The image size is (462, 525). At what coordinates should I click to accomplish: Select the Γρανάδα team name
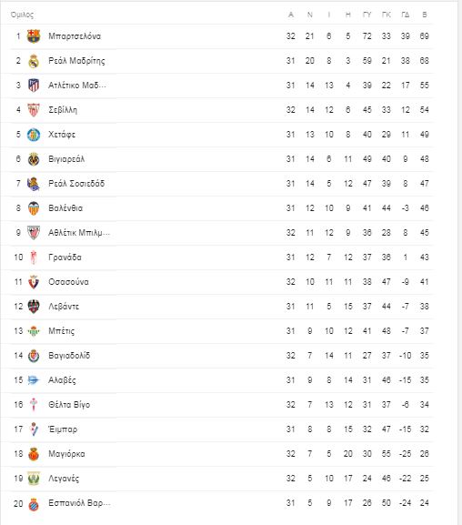65,257
